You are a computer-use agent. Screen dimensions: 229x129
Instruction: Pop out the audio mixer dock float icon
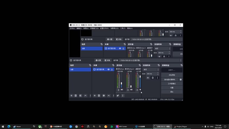[x=140, y=65]
